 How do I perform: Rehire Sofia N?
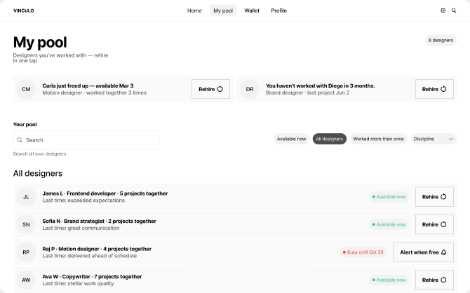tap(434, 224)
